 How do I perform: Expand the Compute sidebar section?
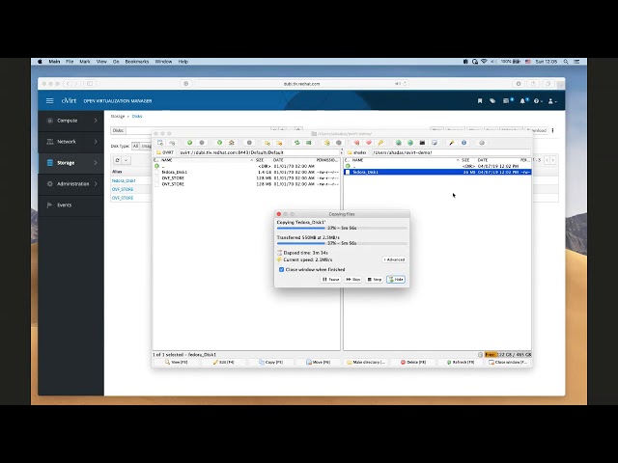pyautogui.click(x=70, y=121)
